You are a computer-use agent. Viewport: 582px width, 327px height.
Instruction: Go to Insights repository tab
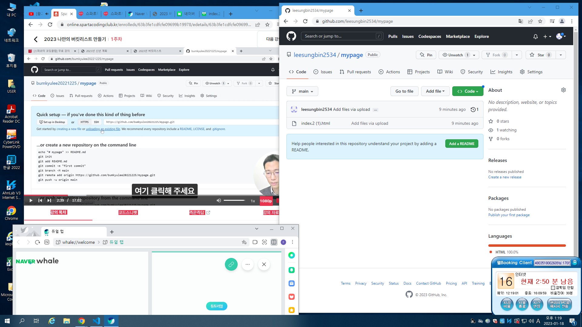click(x=501, y=72)
